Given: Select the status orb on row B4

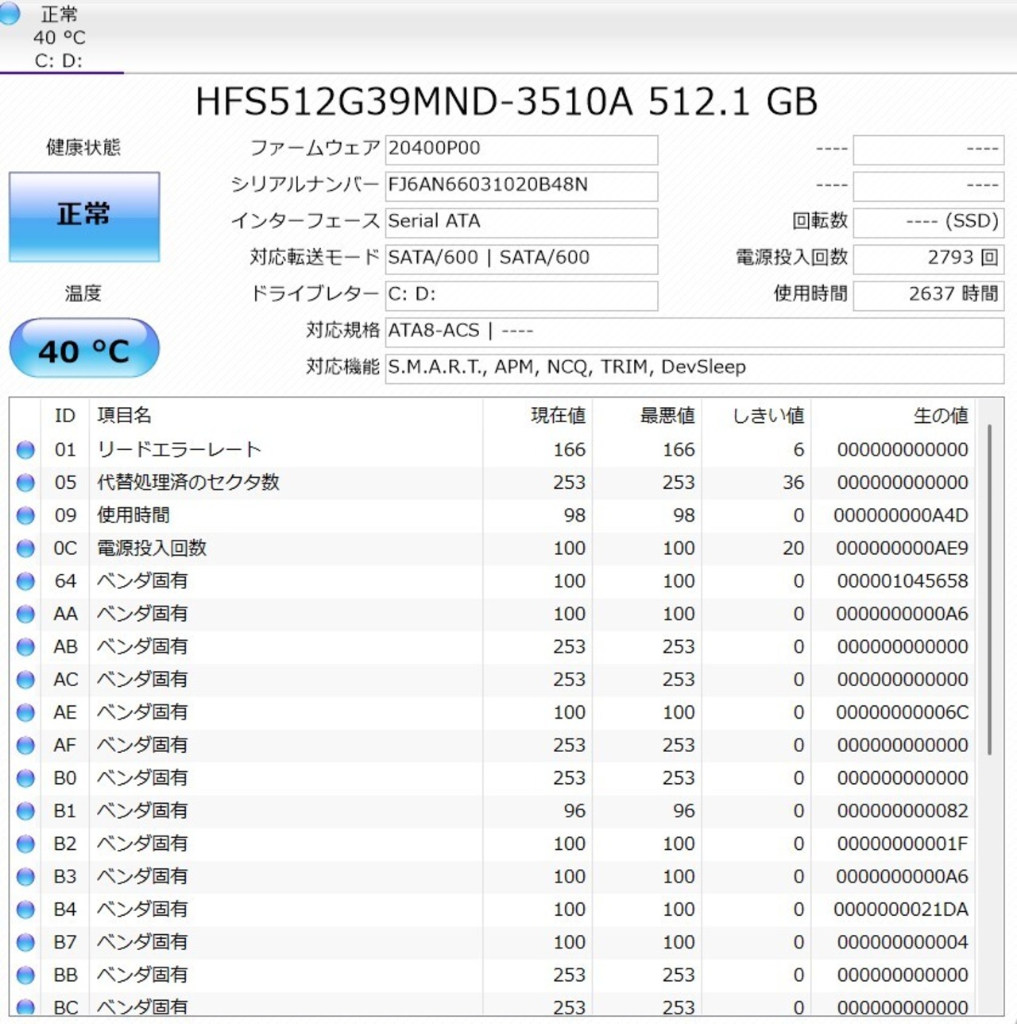Looking at the screenshot, I should point(25,910).
